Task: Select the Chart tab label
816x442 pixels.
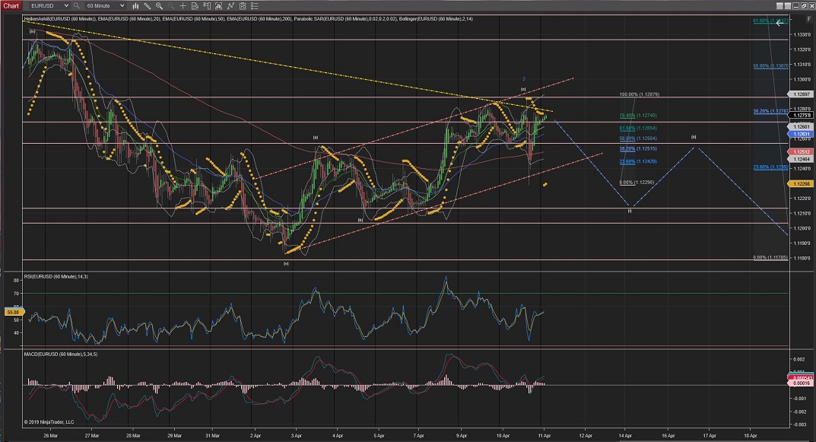Action: [11, 5]
